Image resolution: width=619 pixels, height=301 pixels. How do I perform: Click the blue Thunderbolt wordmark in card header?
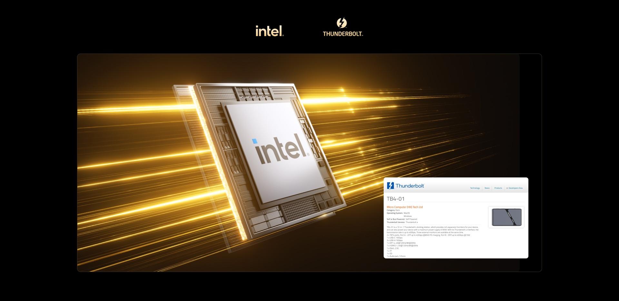[409, 186]
